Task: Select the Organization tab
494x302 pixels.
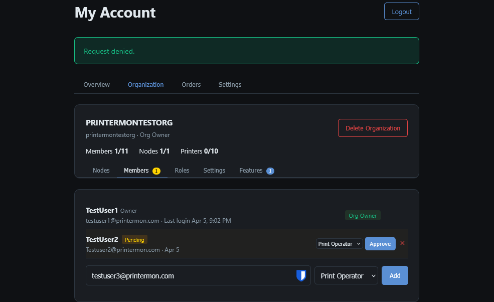Action: pos(145,84)
